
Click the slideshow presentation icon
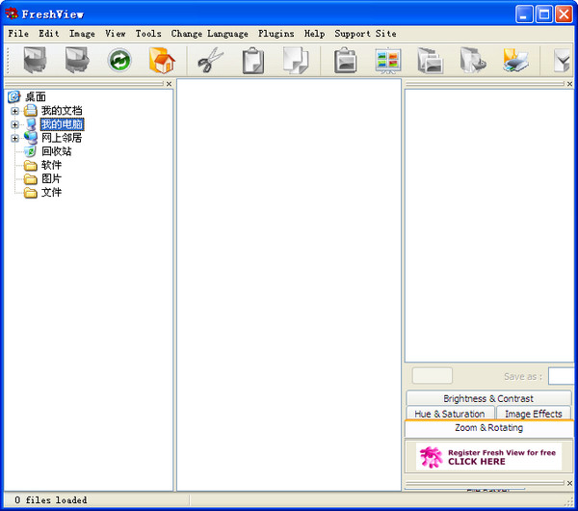click(388, 61)
